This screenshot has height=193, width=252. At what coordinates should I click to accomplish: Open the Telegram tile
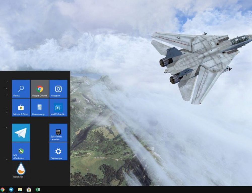[x=21, y=133]
